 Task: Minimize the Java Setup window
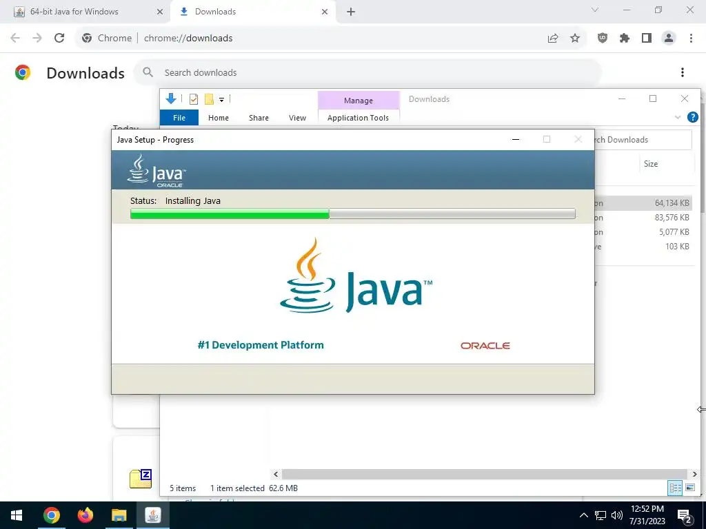pyautogui.click(x=516, y=139)
